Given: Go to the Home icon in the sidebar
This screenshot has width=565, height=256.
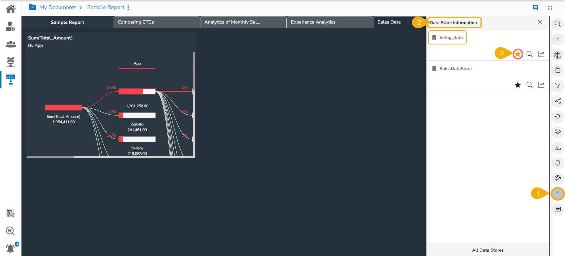Looking at the screenshot, I should tap(11, 9).
